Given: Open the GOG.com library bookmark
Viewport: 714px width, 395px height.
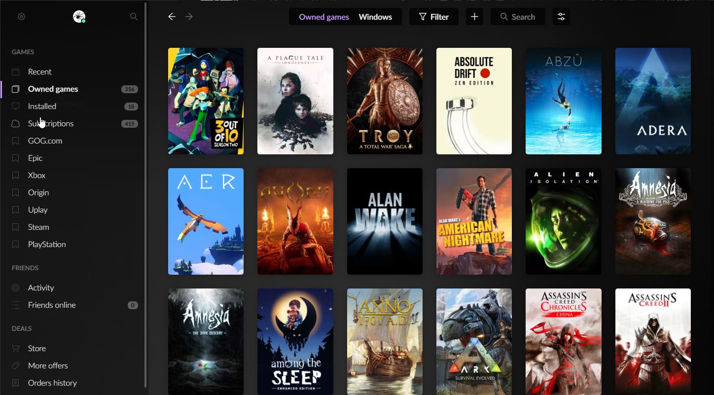Looking at the screenshot, I should click(x=45, y=141).
